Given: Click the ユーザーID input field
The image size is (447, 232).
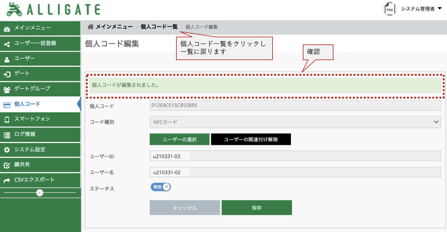Looking at the screenshot, I should pyautogui.click(x=295, y=156).
